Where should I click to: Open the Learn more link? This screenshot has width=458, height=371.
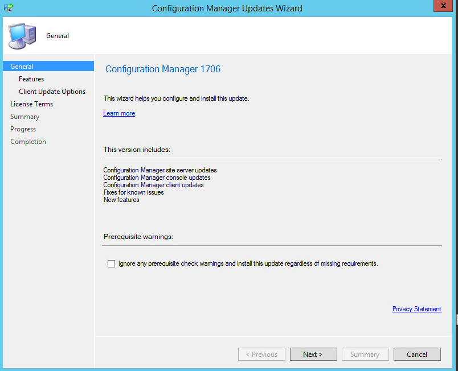[x=119, y=113]
